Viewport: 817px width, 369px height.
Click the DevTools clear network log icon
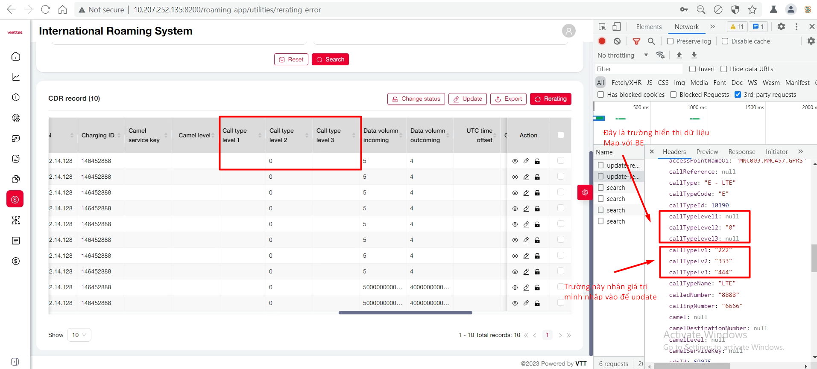tap(617, 41)
